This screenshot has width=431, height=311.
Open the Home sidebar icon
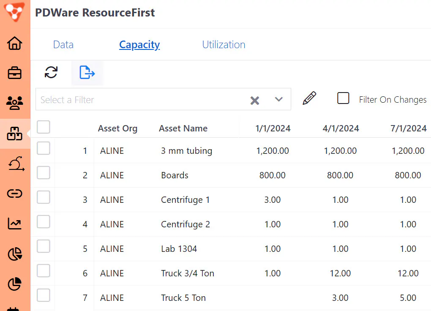pos(15,43)
